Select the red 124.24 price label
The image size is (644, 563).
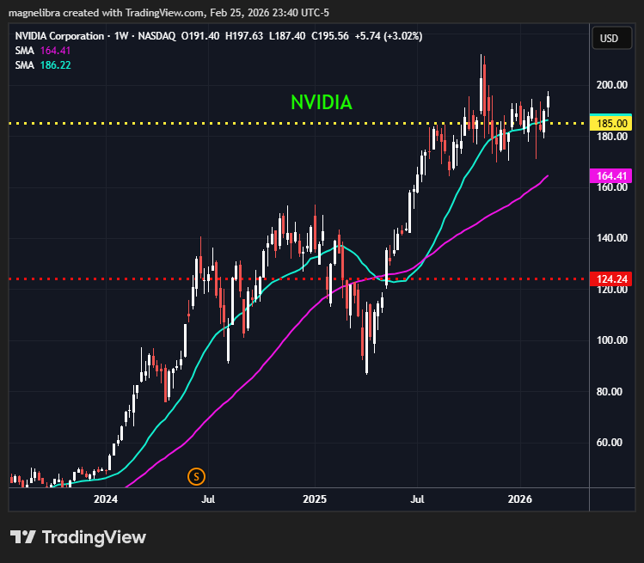click(610, 279)
